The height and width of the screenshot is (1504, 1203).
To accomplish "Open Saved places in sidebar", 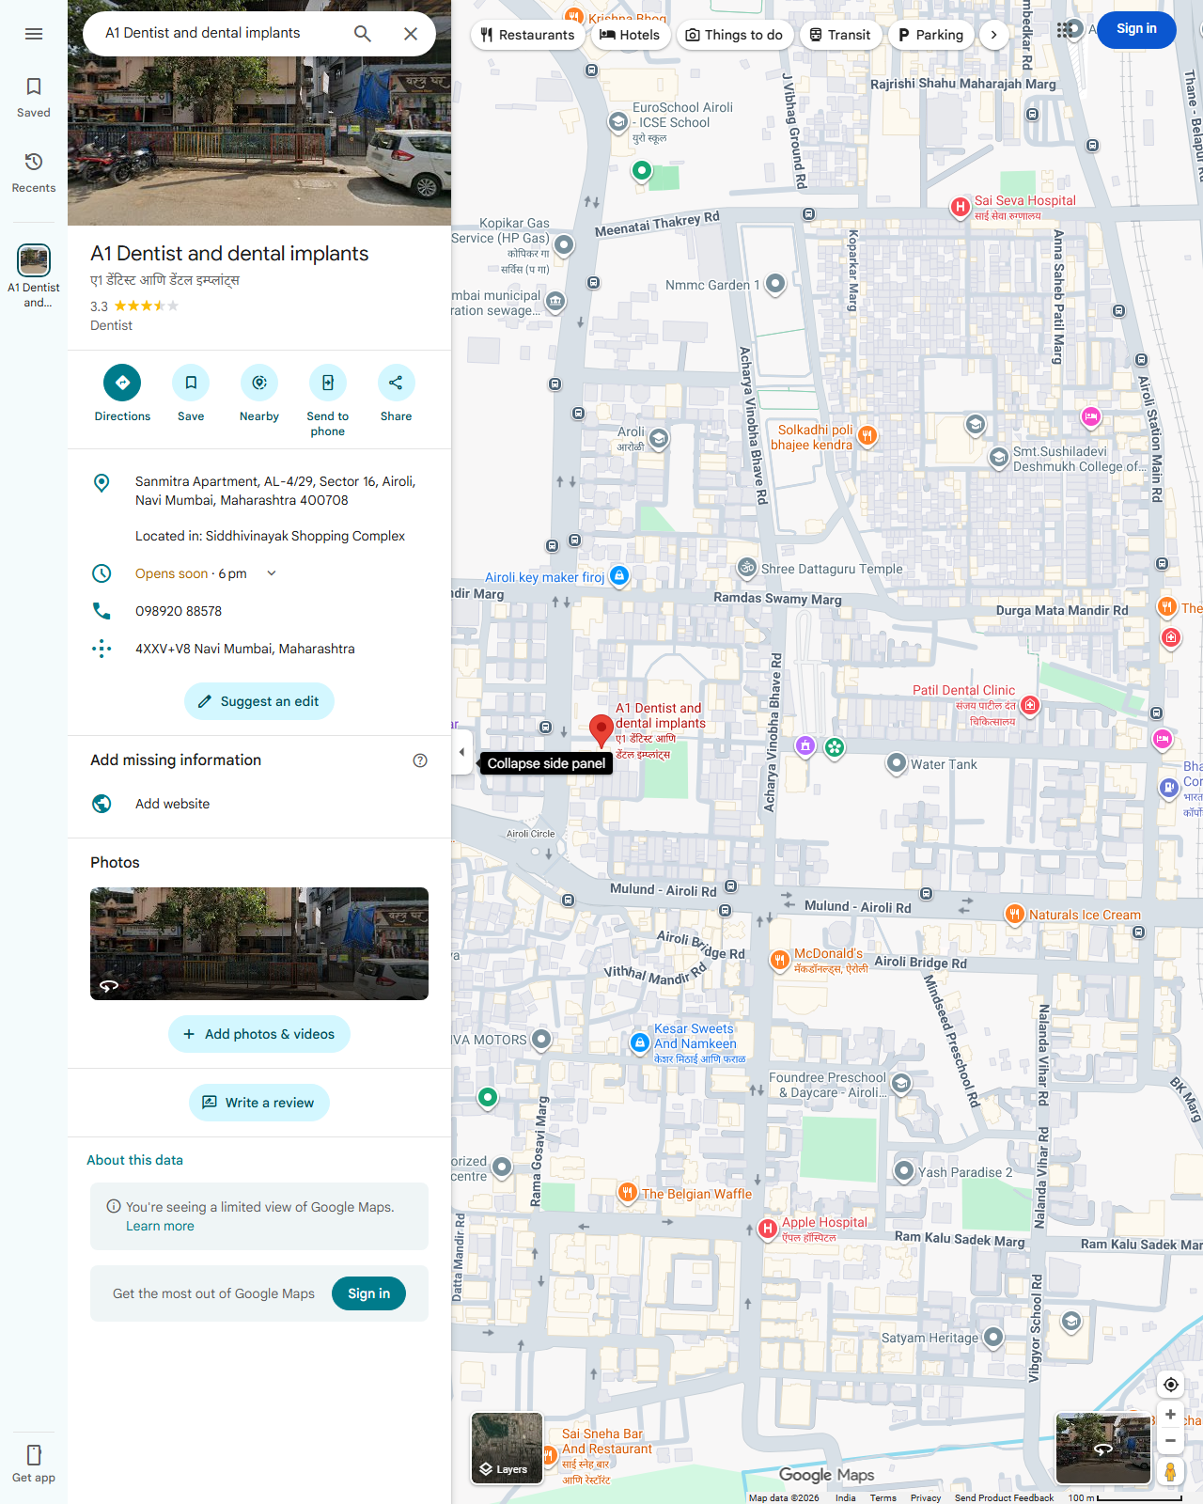I will point(34,98).
